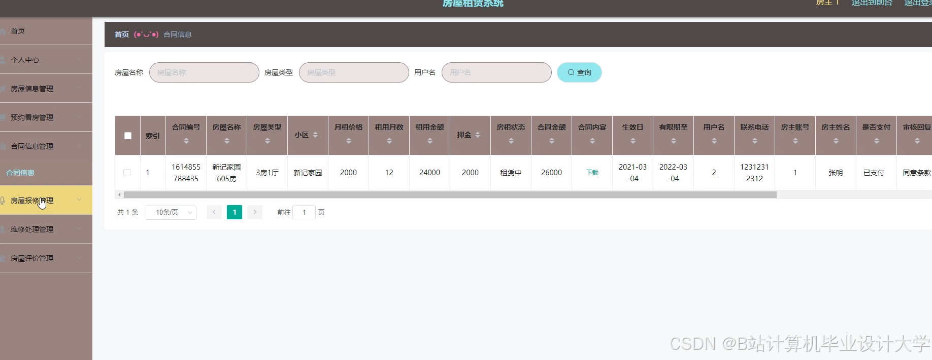Screen dimensions: 932x360
Task: Go to previous page arrow
Action: coord(214,212)
